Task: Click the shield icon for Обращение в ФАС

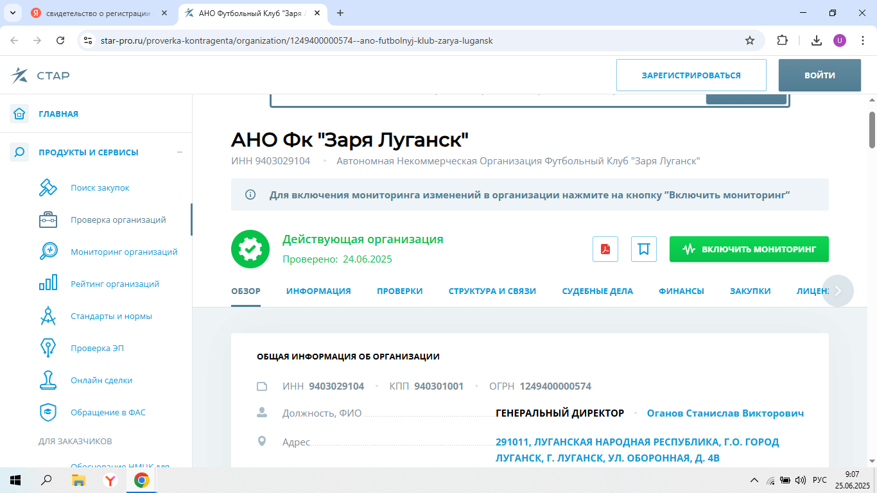Action: [49, 412]
